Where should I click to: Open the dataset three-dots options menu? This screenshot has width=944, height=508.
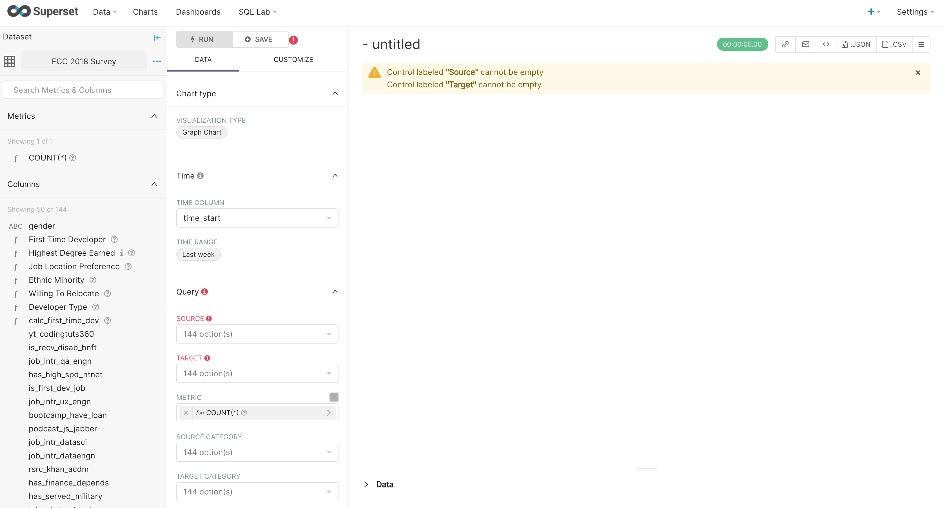(157, 61)
